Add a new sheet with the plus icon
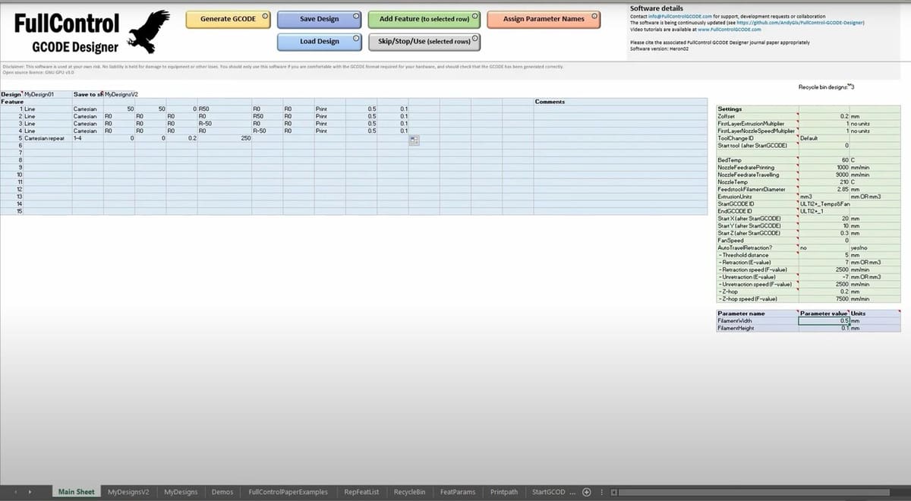The image size is (911, 501). click(x=587, y=492)
